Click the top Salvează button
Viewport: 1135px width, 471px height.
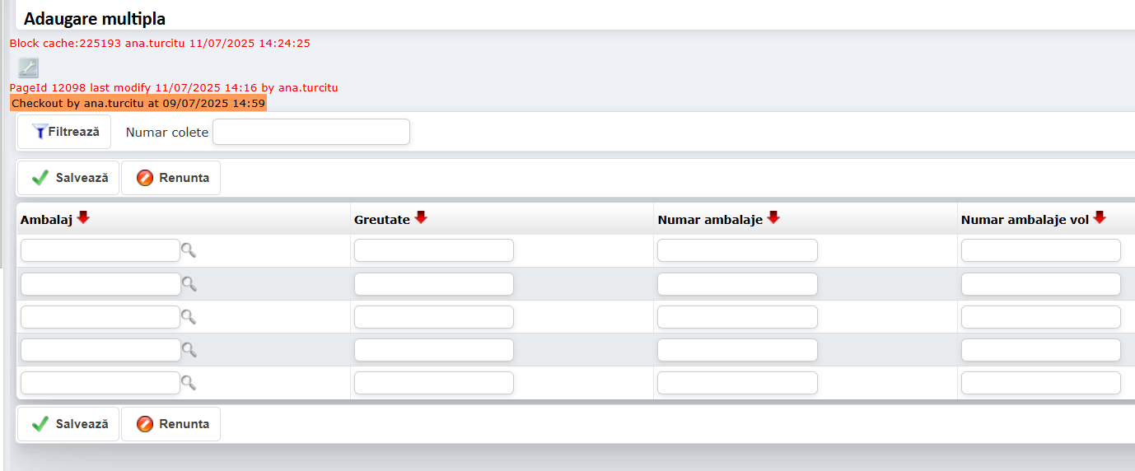[68, 178]
